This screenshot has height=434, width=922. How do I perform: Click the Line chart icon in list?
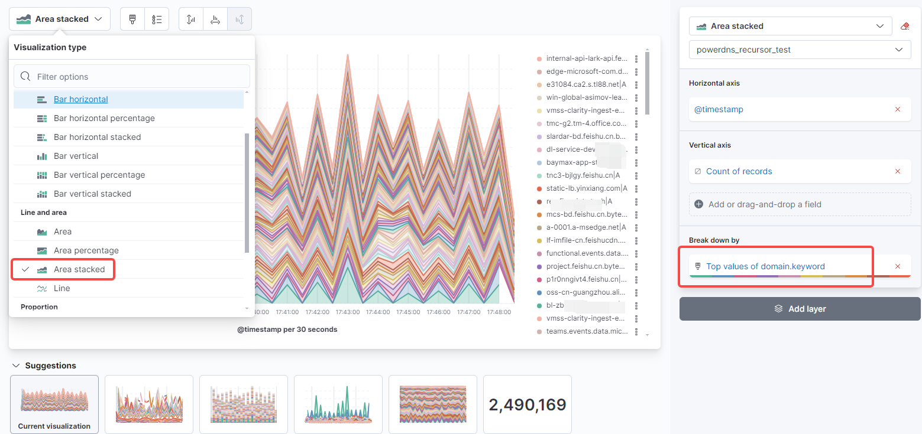click(x=42, y=289)
